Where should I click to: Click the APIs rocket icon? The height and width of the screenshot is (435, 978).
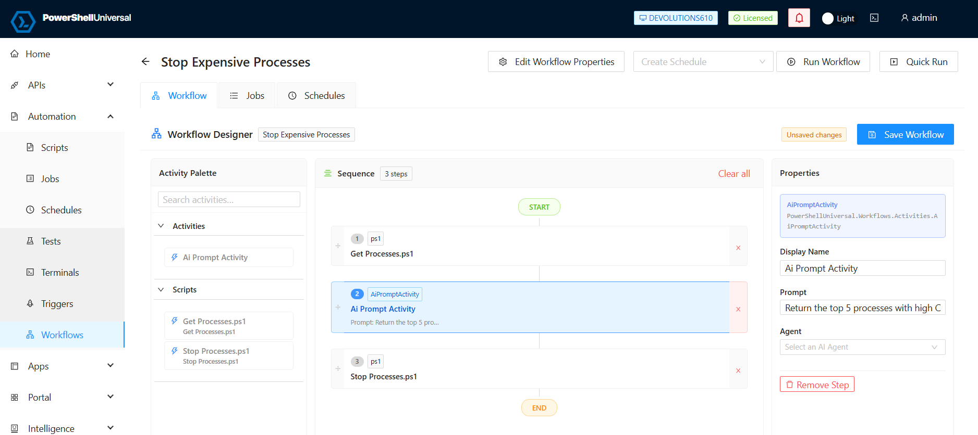tap(15, 85)
